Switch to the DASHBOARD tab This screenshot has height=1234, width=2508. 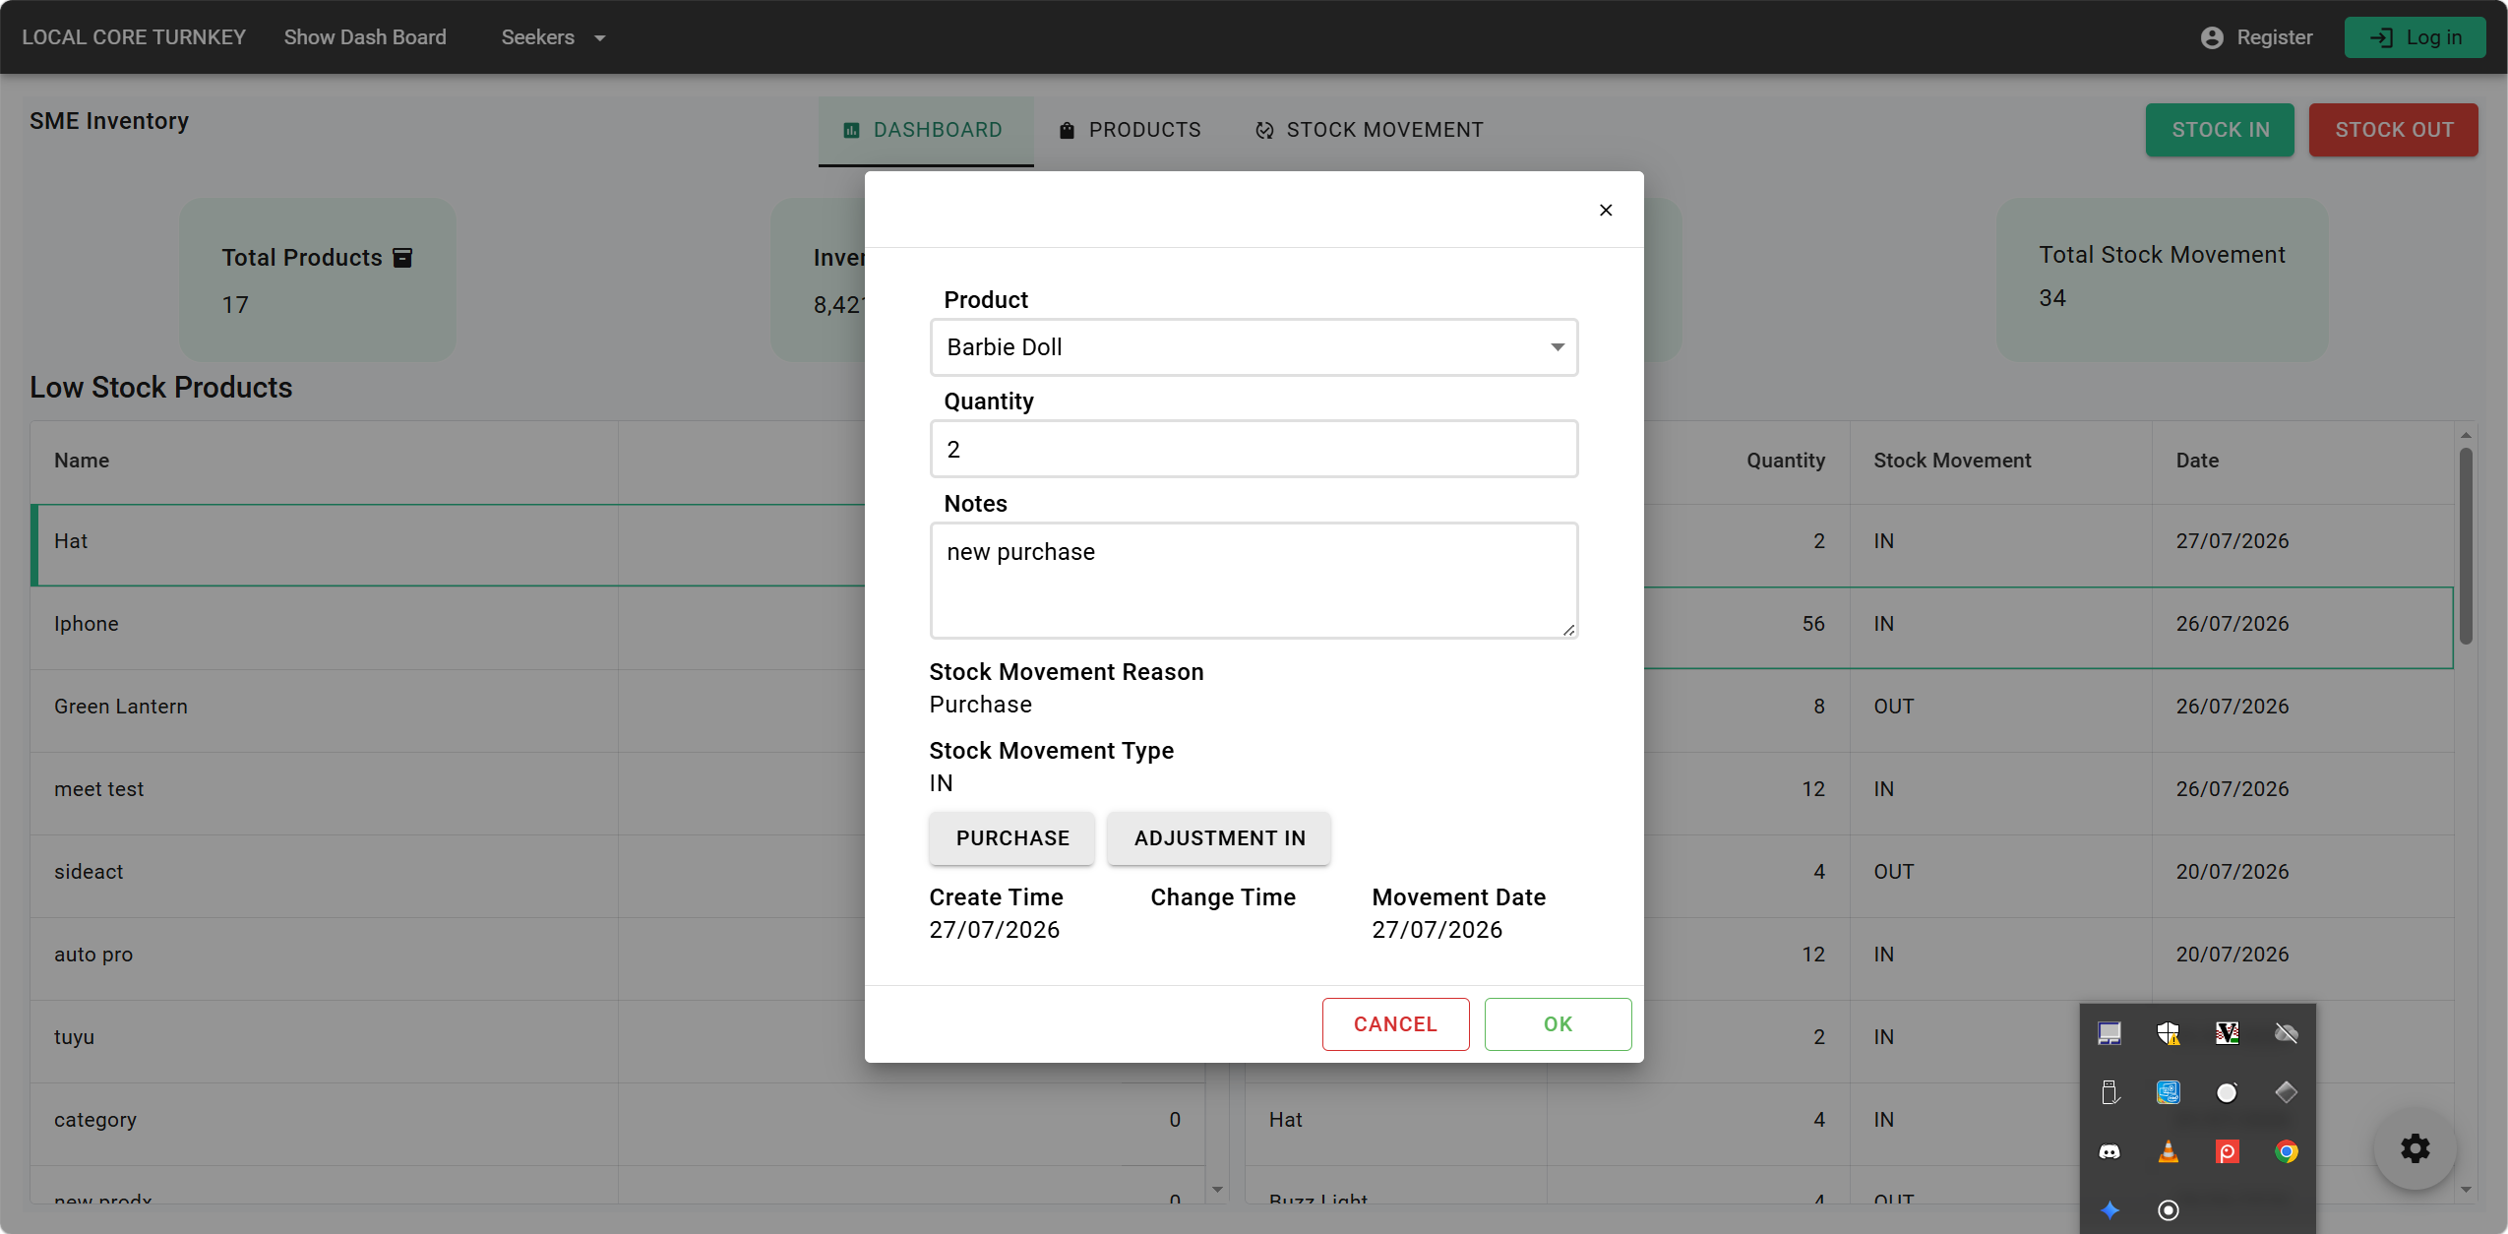925,130
